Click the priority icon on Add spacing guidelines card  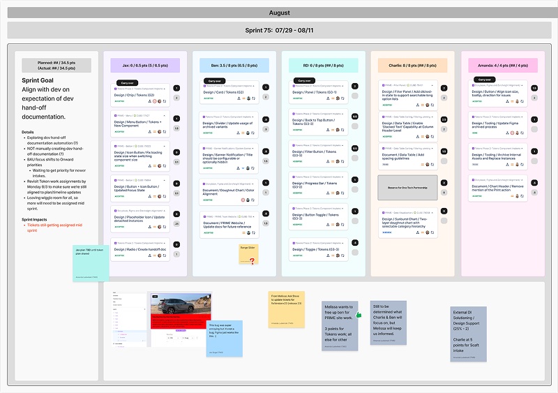coord(423,164)
